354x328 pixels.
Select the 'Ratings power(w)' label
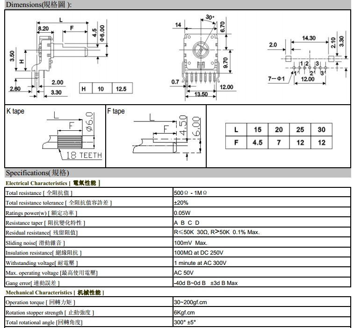tap(41, 213)
